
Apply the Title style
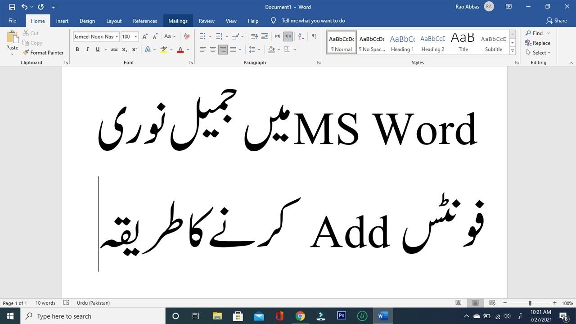click(x=463, y=43)
